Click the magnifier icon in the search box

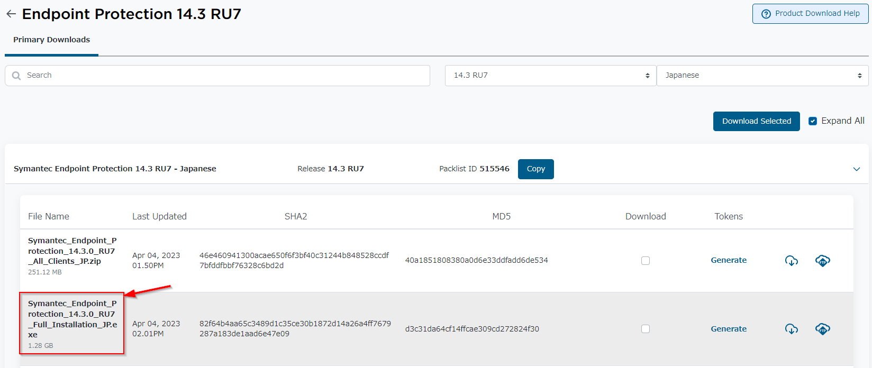tap(16, 76)
